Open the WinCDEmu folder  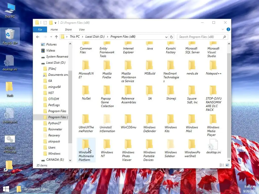(x=128, y=122)
